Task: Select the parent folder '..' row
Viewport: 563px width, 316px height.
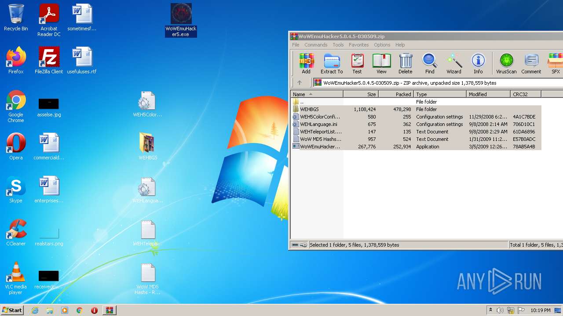Action: 416,102
